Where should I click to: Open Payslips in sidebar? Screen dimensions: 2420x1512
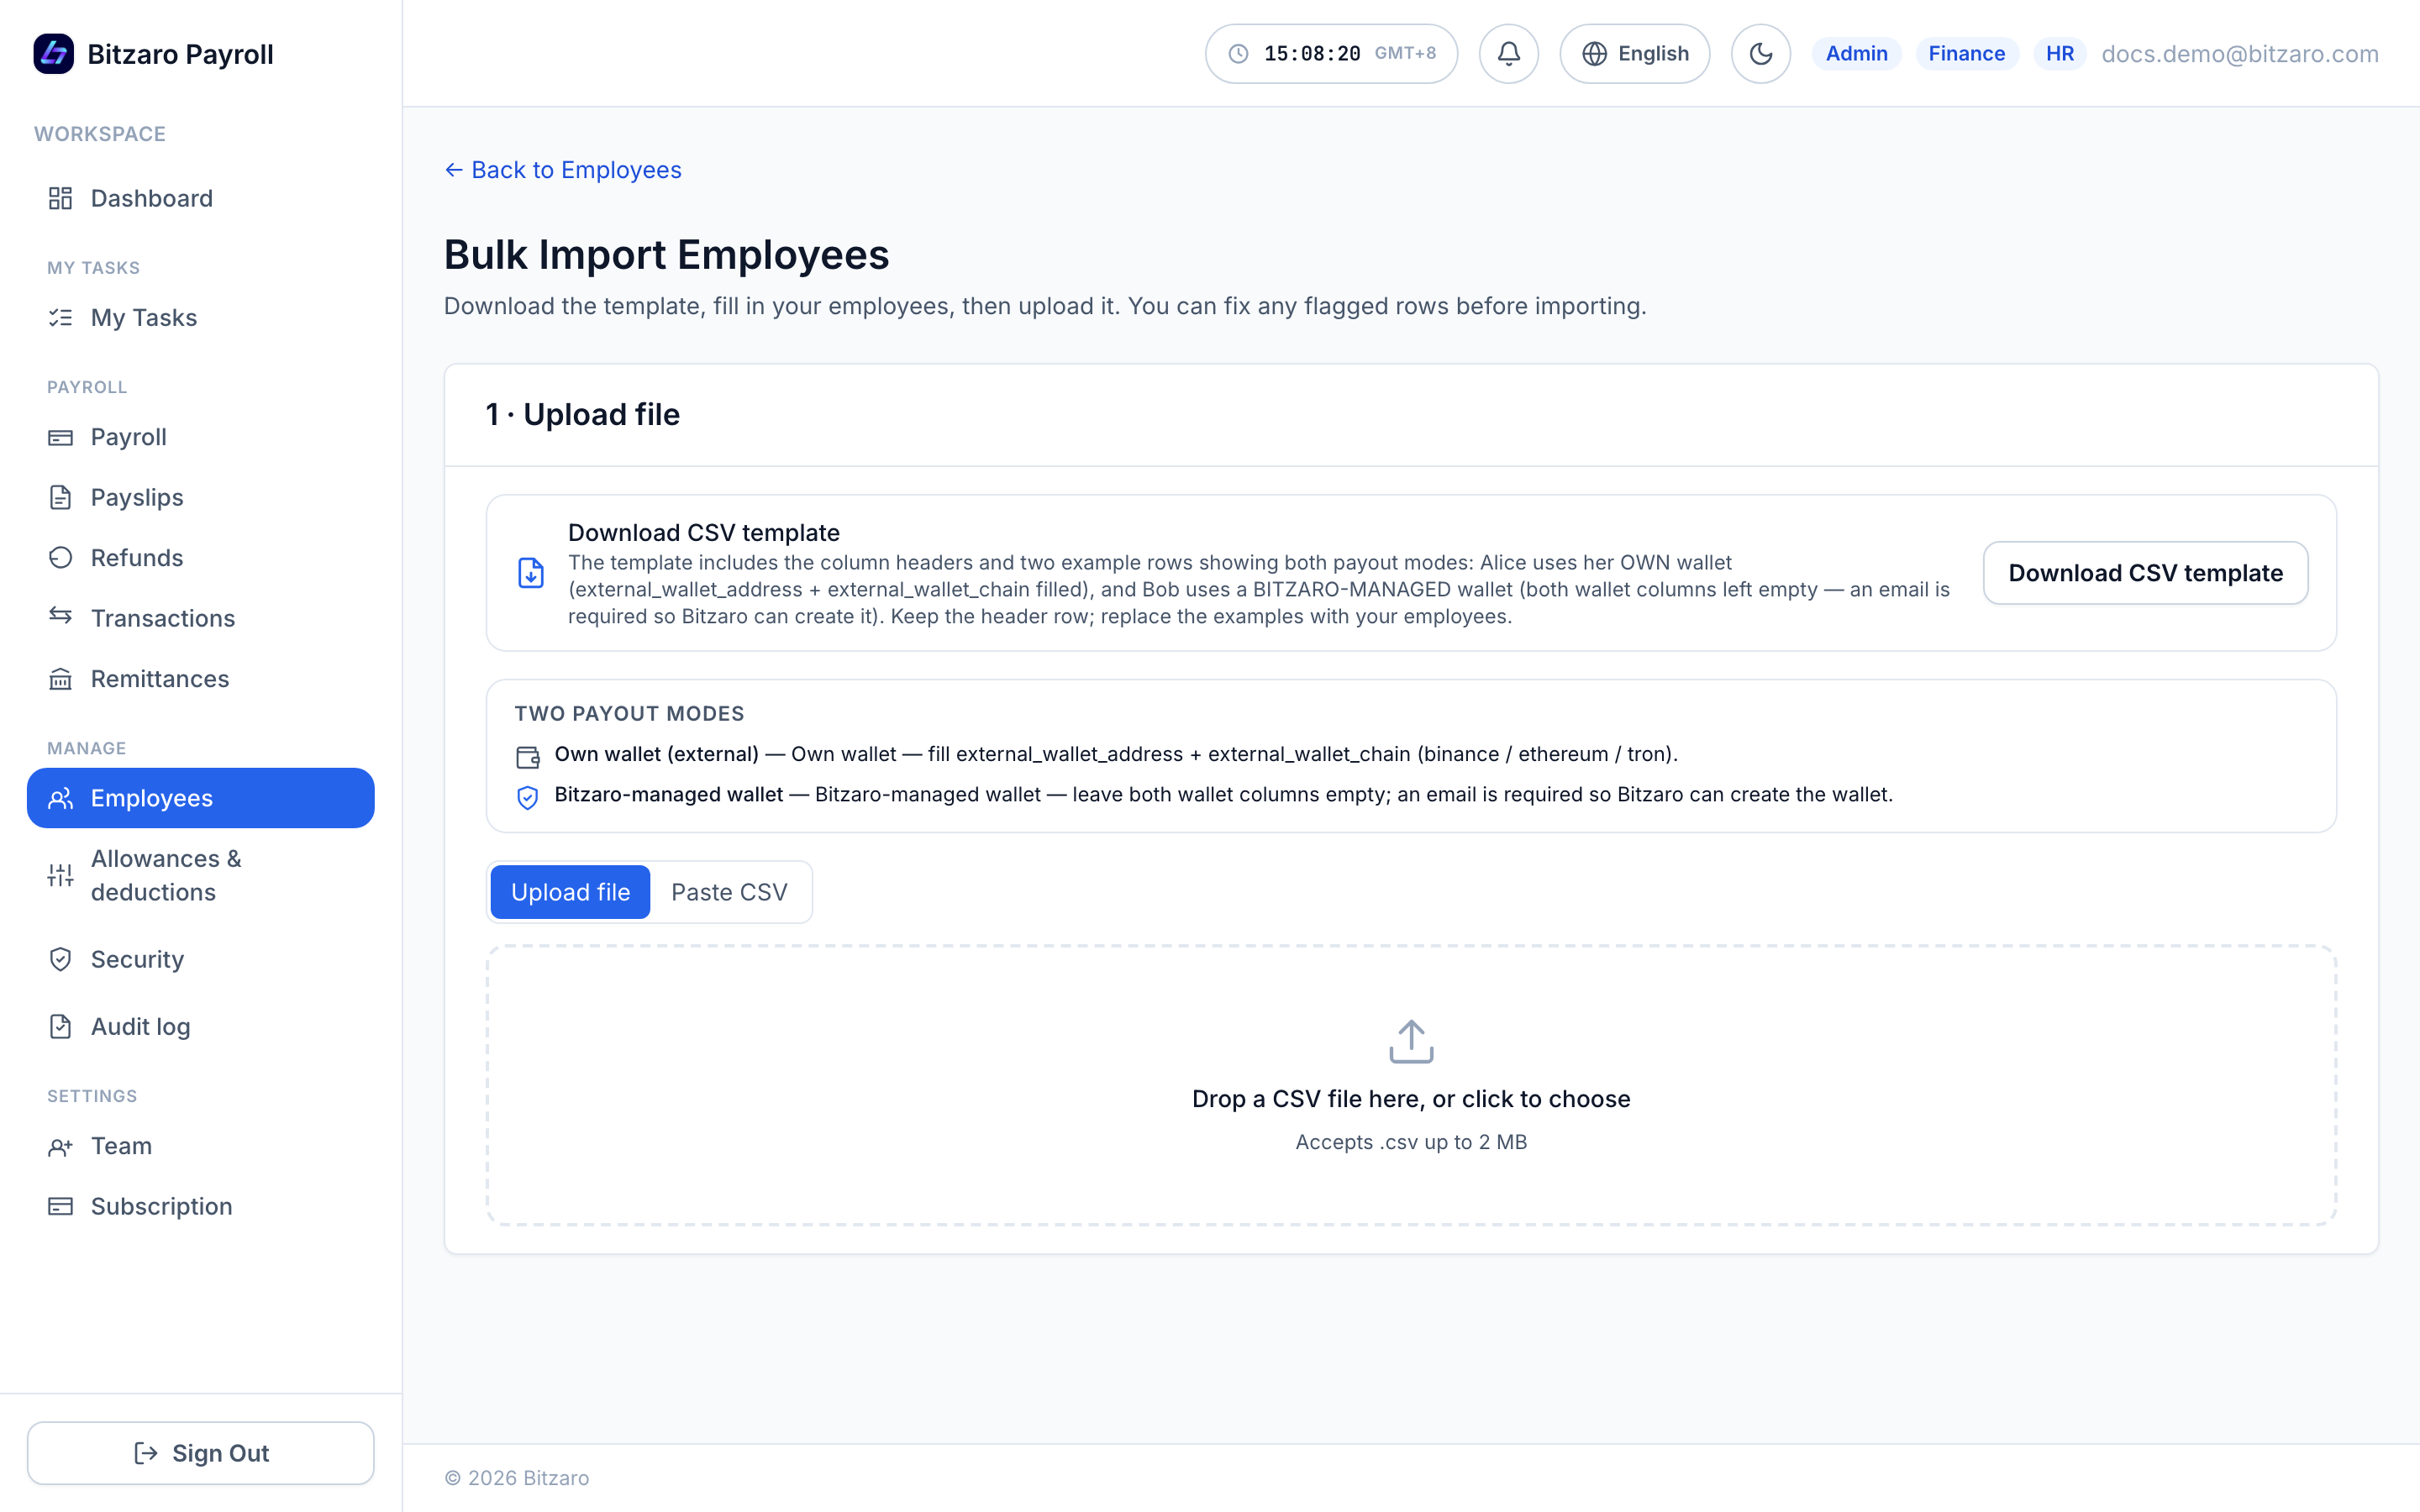point(200,497)
